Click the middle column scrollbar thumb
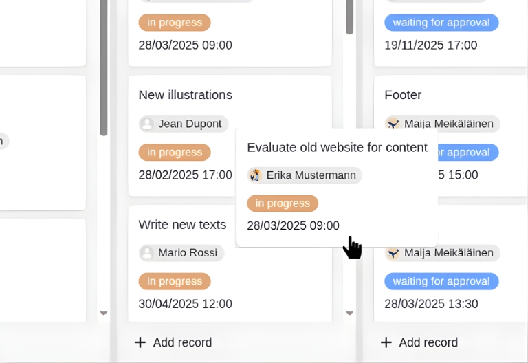 (349, 16)
